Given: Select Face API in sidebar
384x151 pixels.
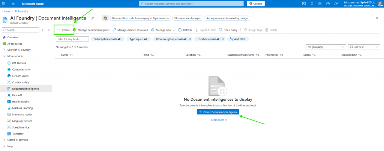Looking at the screenshot, I should tap(17, 95).
